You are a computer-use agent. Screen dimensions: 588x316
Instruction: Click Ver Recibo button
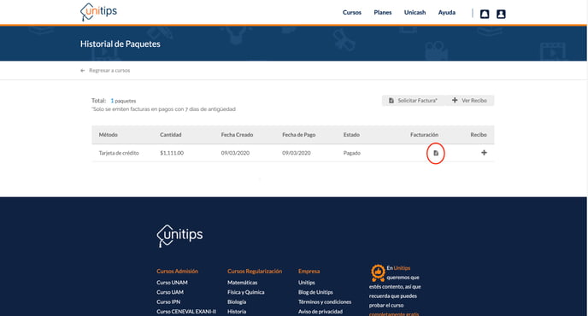[x=469, y=101]
